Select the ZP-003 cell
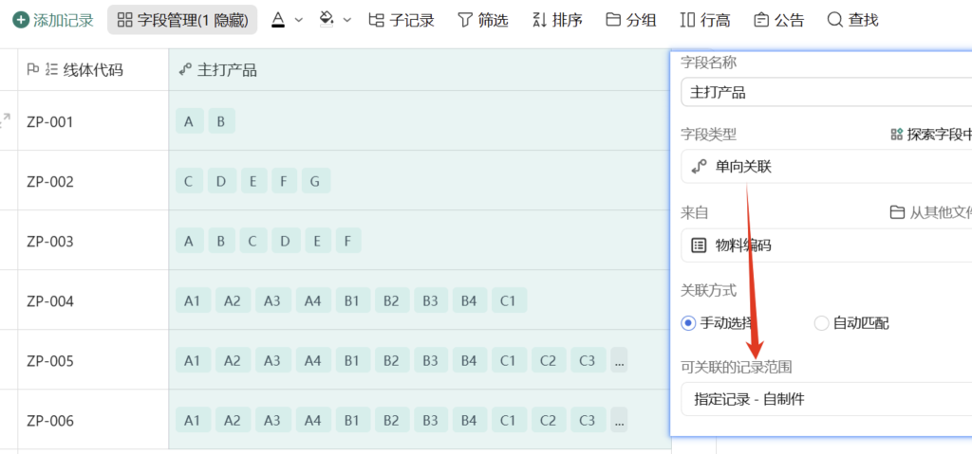 click(93, 241)
